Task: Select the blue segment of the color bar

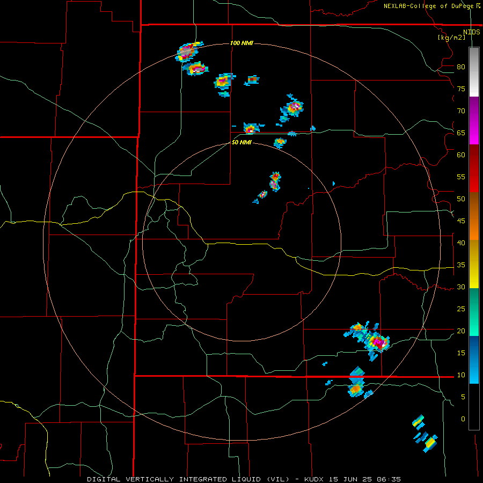Action: tap(474, 360)
